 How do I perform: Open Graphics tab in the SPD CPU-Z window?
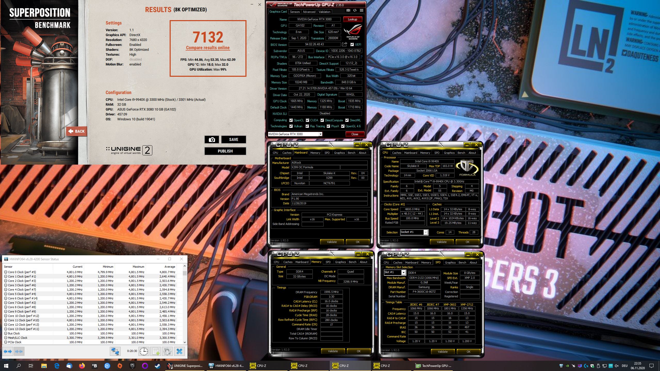click(x=450, y=263)
